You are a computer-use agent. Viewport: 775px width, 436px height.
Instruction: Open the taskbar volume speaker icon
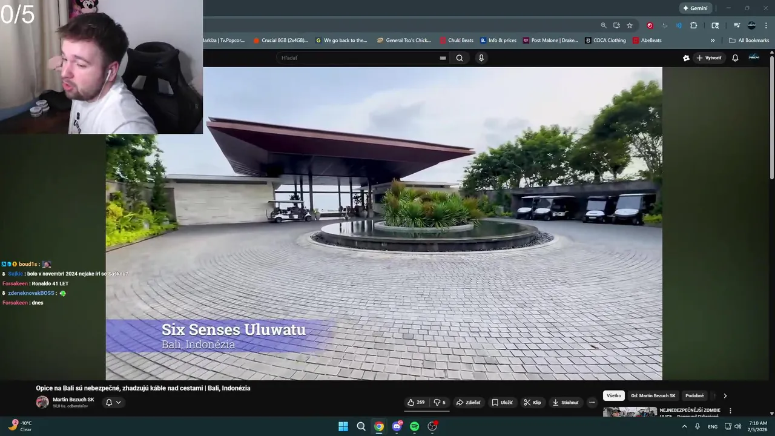click(x=737, y=426)
